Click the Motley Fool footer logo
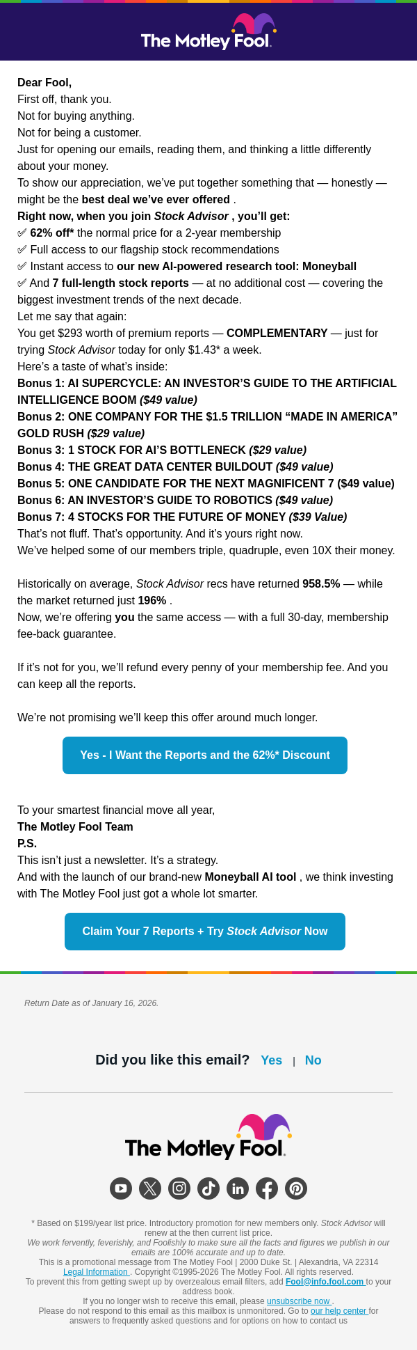Image resolution: width=417 pixels, height=1350 pixels. coord(206,1137)
